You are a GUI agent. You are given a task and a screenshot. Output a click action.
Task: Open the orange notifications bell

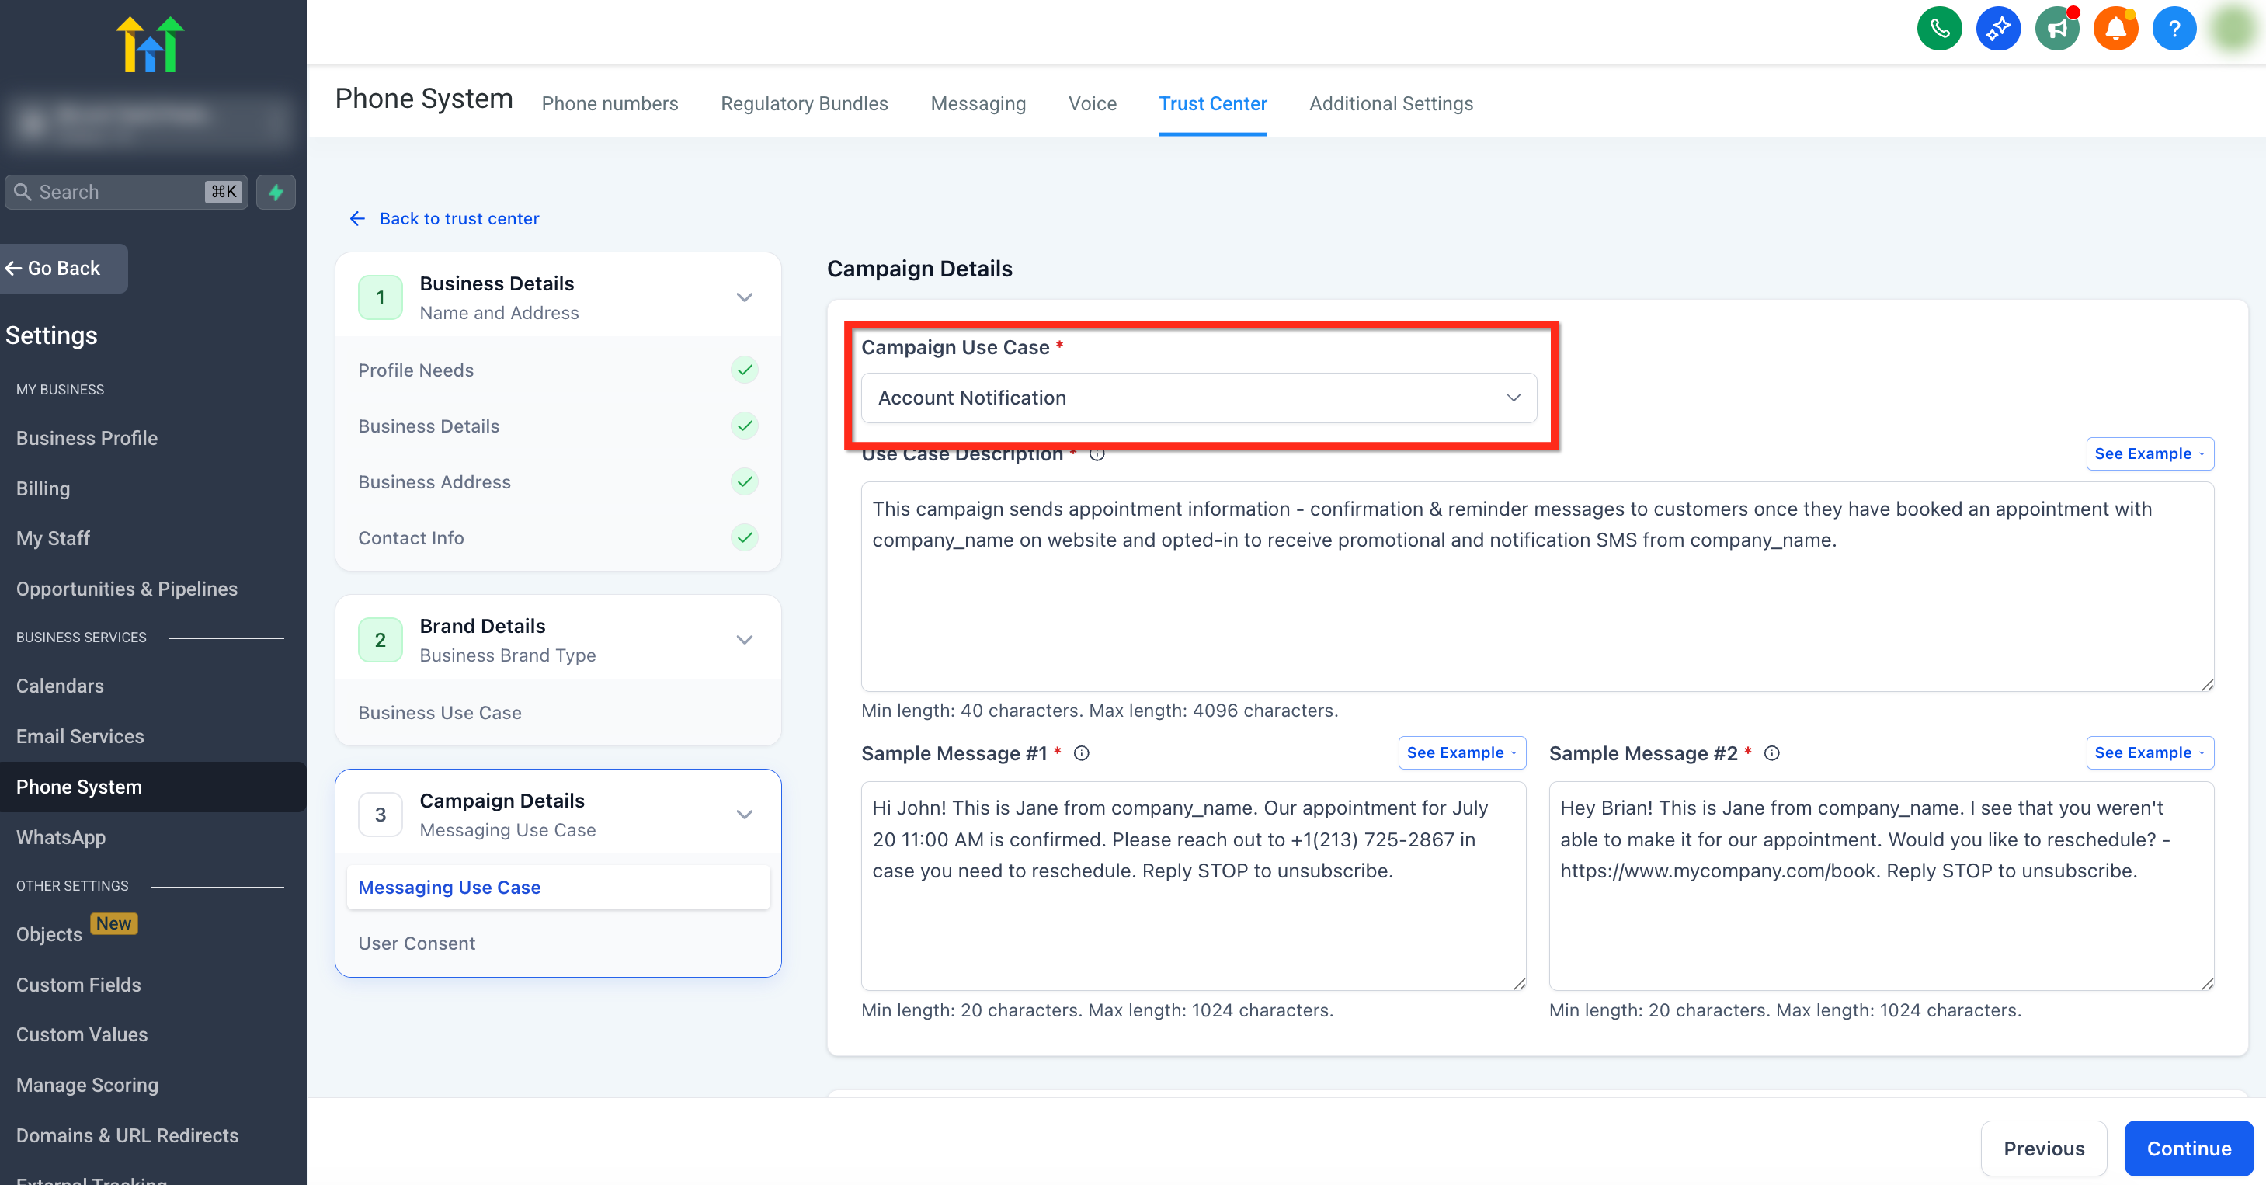pos(2115,29)
